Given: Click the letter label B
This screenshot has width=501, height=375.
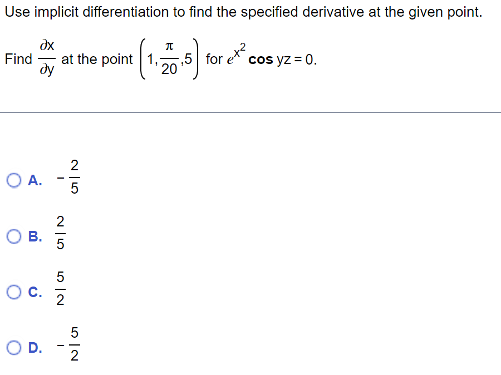Looking at the screenshot, I should click(35, 236).
